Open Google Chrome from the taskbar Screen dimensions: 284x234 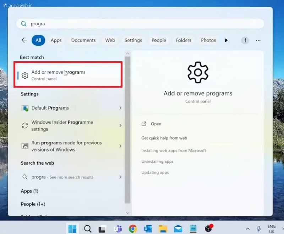click(x=133, y=229)
